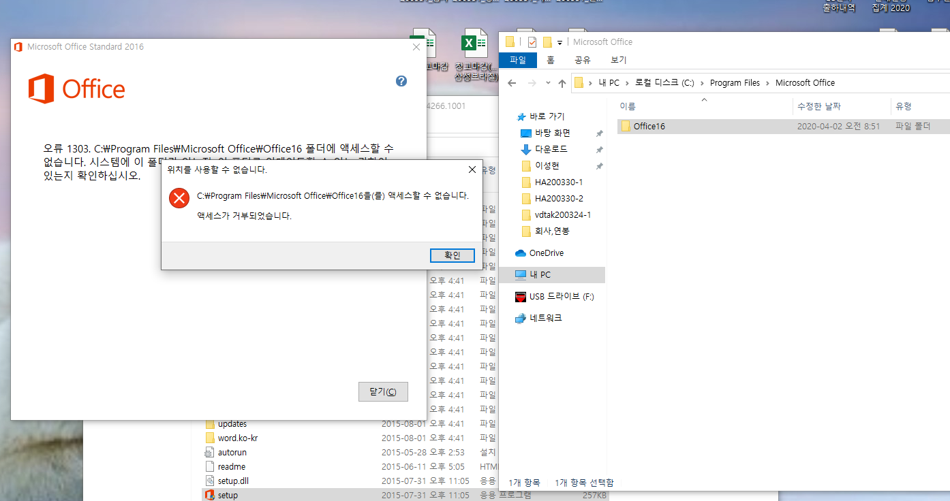Click the Office setup application icon
This screenshot has width=950, height=501.
[210, 495]
